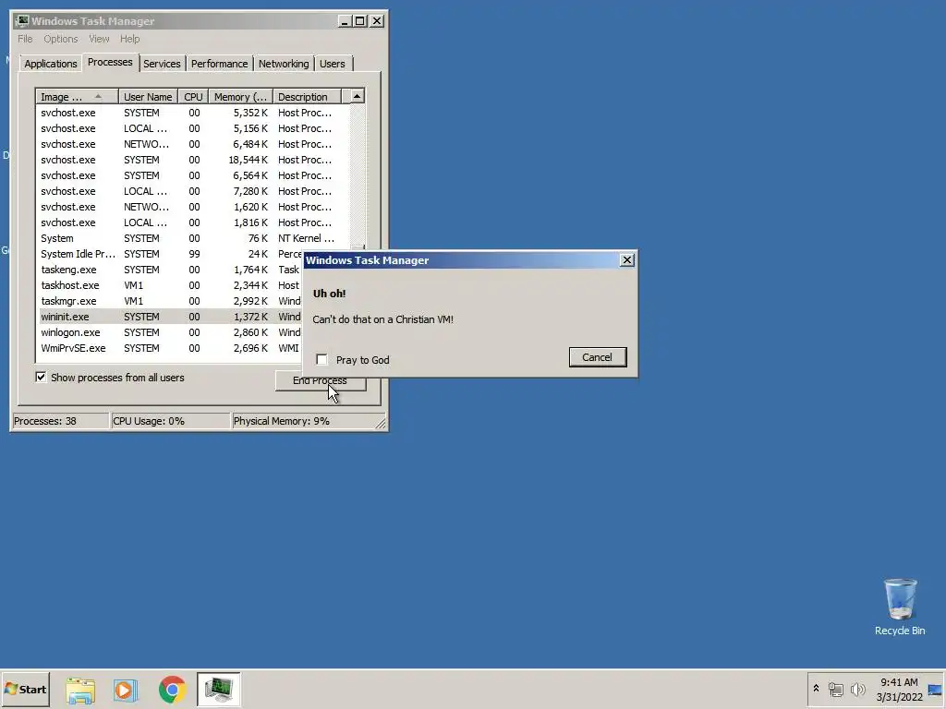Screen dimensions: 946x709
Task: Select svchost.exe using 7,280 K memory
Action: click(193, 191)
